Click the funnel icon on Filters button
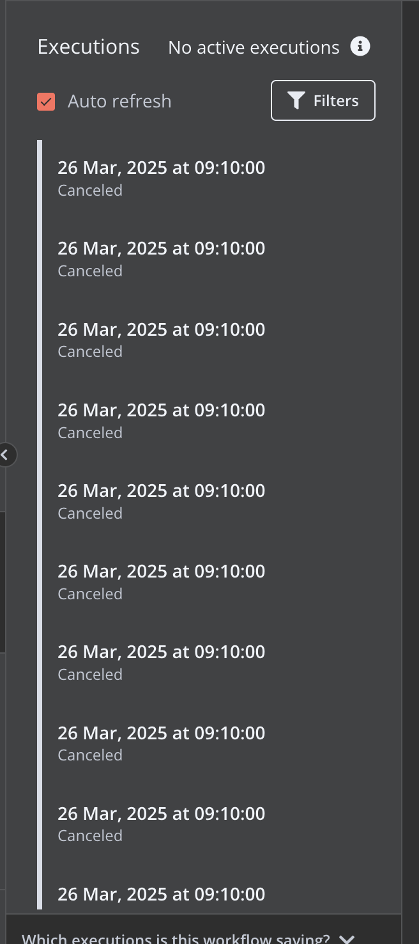 tap(296, 101)
